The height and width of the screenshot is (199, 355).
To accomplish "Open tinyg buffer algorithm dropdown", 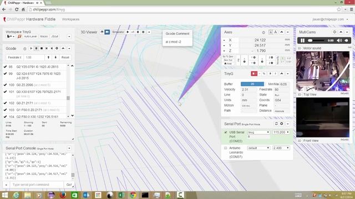I will point(258,132).
